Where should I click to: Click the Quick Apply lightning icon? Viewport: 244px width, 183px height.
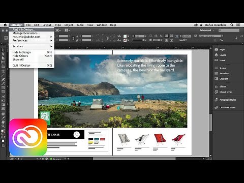(x=236, y=38)
